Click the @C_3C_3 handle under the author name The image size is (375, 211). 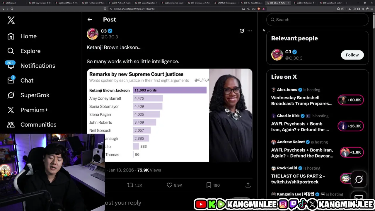(x=109, y=37)
